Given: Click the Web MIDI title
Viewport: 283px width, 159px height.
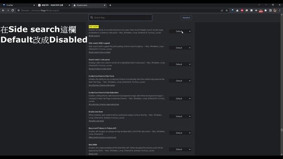Looking at the screenshot, I should [93, 145].
